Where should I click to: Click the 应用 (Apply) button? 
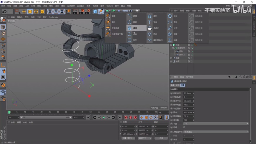click(x=161, y=138)
